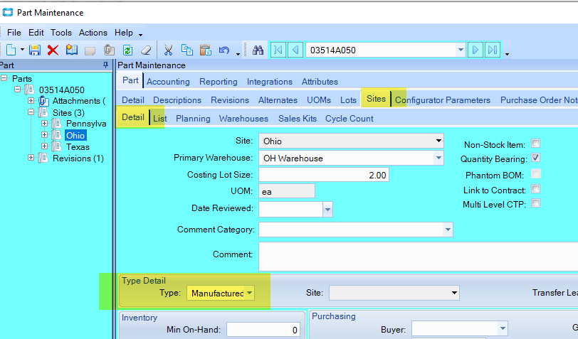Viewport: 578px width, 339px height.
Task: Go to last record arrow
Action: (x=493, y=50)
